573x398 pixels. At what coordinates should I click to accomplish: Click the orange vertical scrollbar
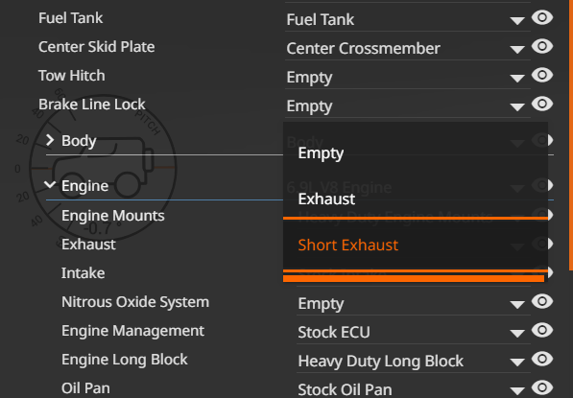coord(571,135)
